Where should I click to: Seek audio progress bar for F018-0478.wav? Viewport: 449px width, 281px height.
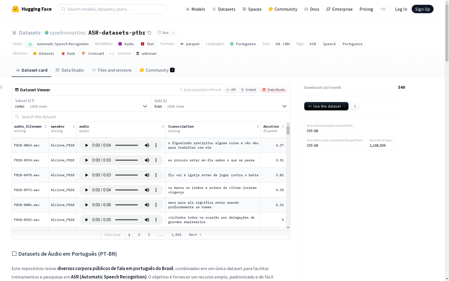click(x=127, y=175)
